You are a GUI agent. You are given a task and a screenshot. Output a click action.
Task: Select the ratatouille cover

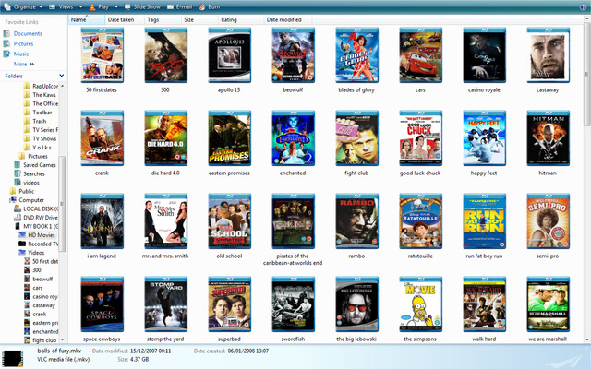[x=420, y=221]
